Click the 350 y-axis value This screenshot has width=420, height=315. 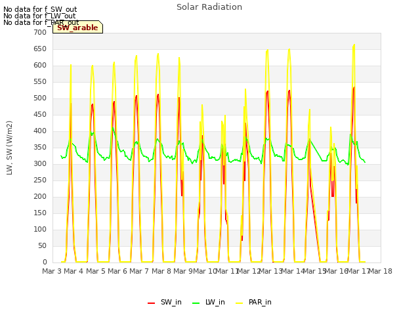[x=40, y=147]
